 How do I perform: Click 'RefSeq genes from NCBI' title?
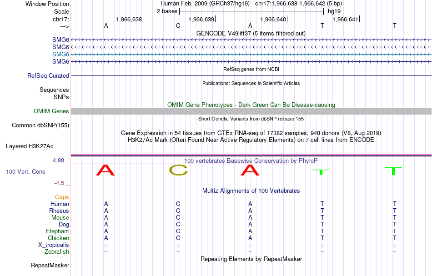[251, 69]
